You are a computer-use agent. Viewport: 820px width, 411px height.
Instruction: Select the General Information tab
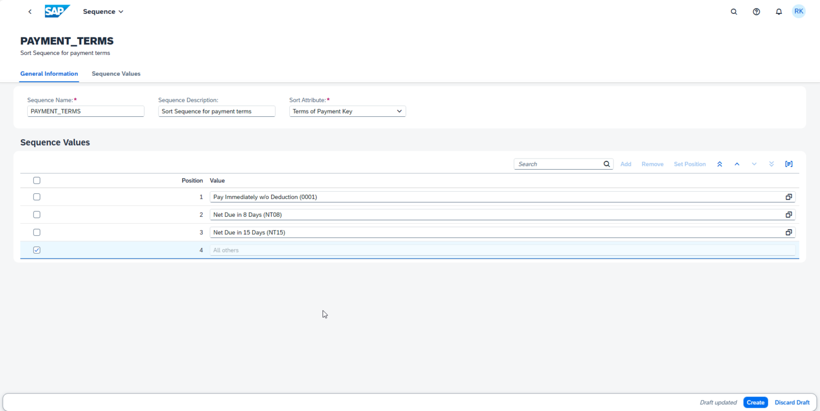coord(49,74)
